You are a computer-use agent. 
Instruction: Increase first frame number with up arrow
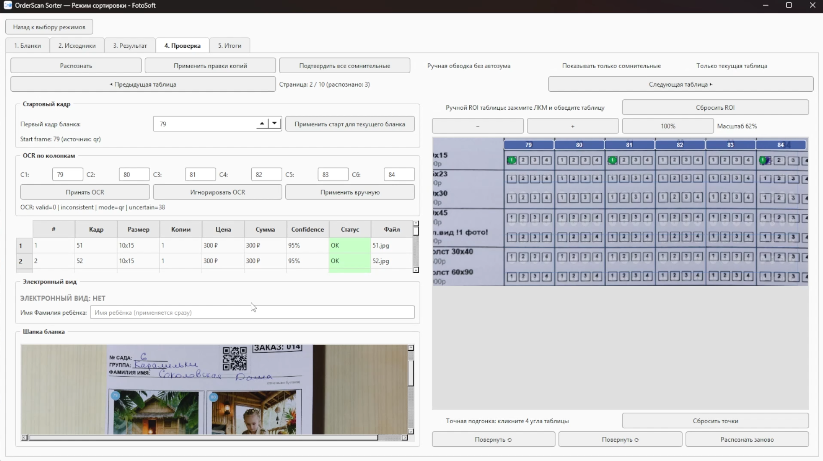click(x=262, y=123)
